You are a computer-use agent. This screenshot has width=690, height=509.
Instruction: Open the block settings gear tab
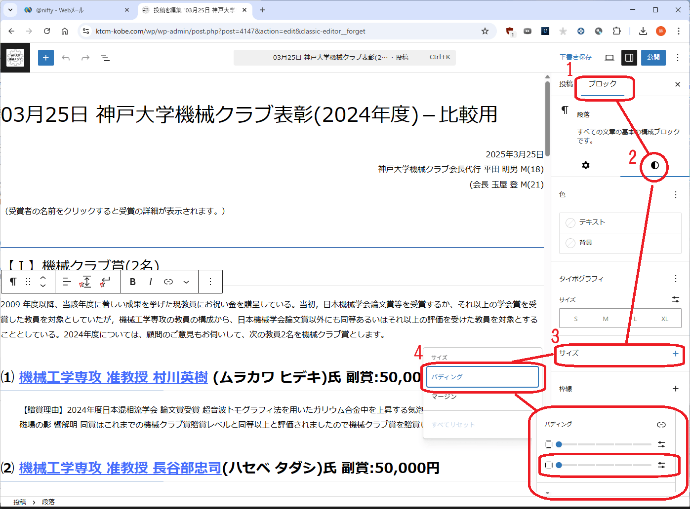[586, 165]
